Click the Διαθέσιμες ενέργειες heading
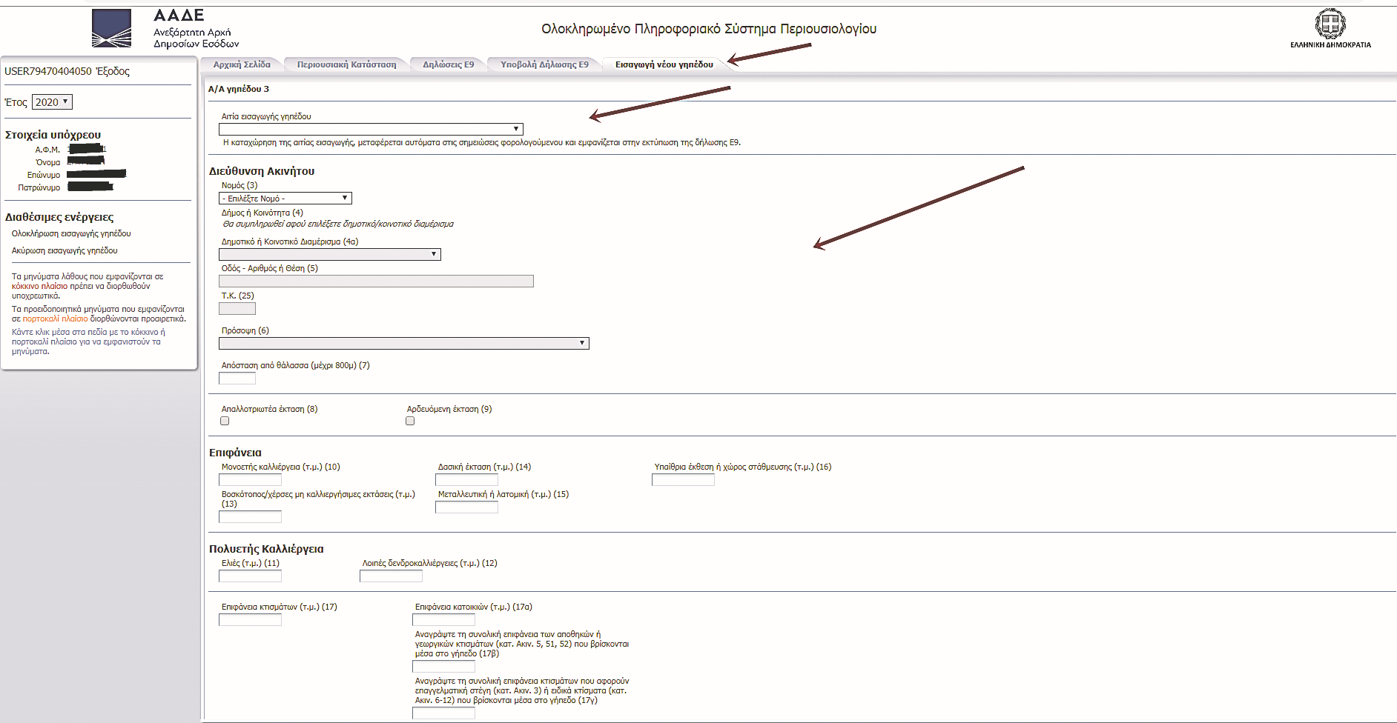The width and height of the screenshot is (1397, 723). pos(59,217)
